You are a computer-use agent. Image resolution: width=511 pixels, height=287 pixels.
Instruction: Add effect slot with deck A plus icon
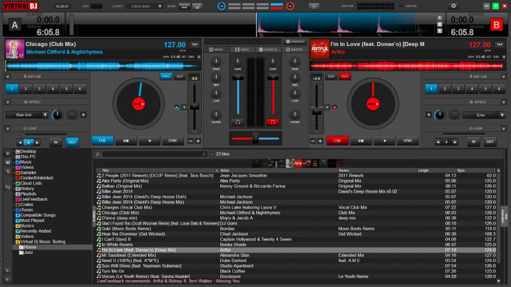coord(83,115)
